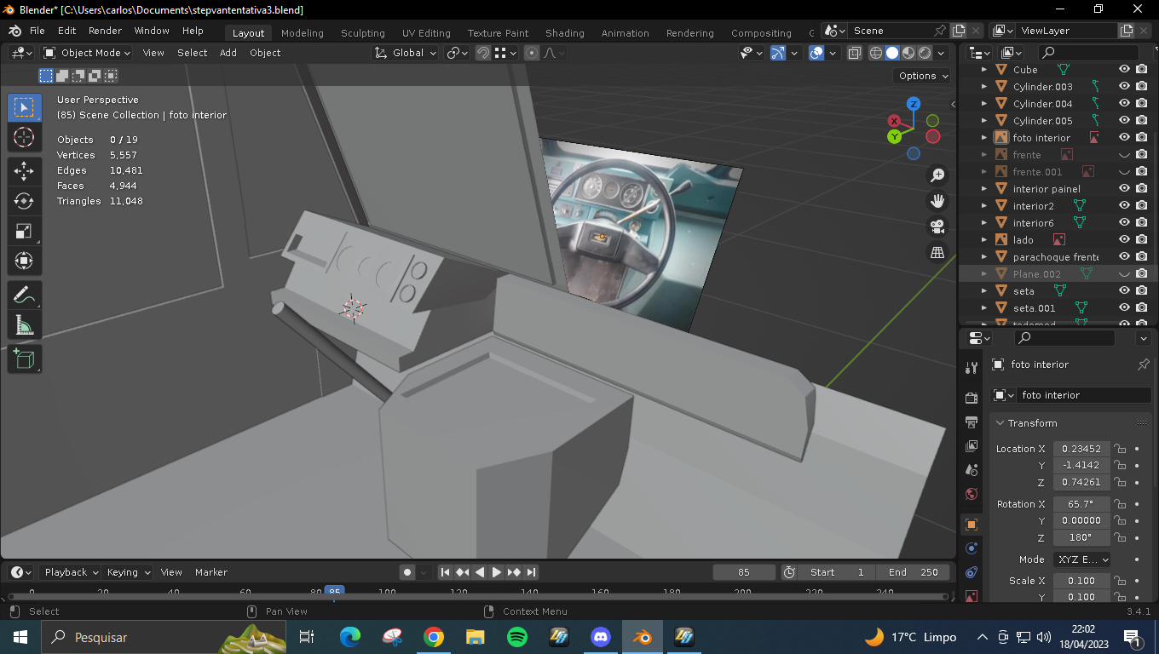The image size is (1159, 654).
Task: Expand the interior painel outliner item
Action: tap(985, 189)
